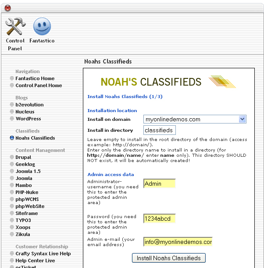Click the 'Install Noahs Classifieds (1/3)' heading
Viewport: 264px width, 268px height.
pyautogui.click(x=125, y=97)
